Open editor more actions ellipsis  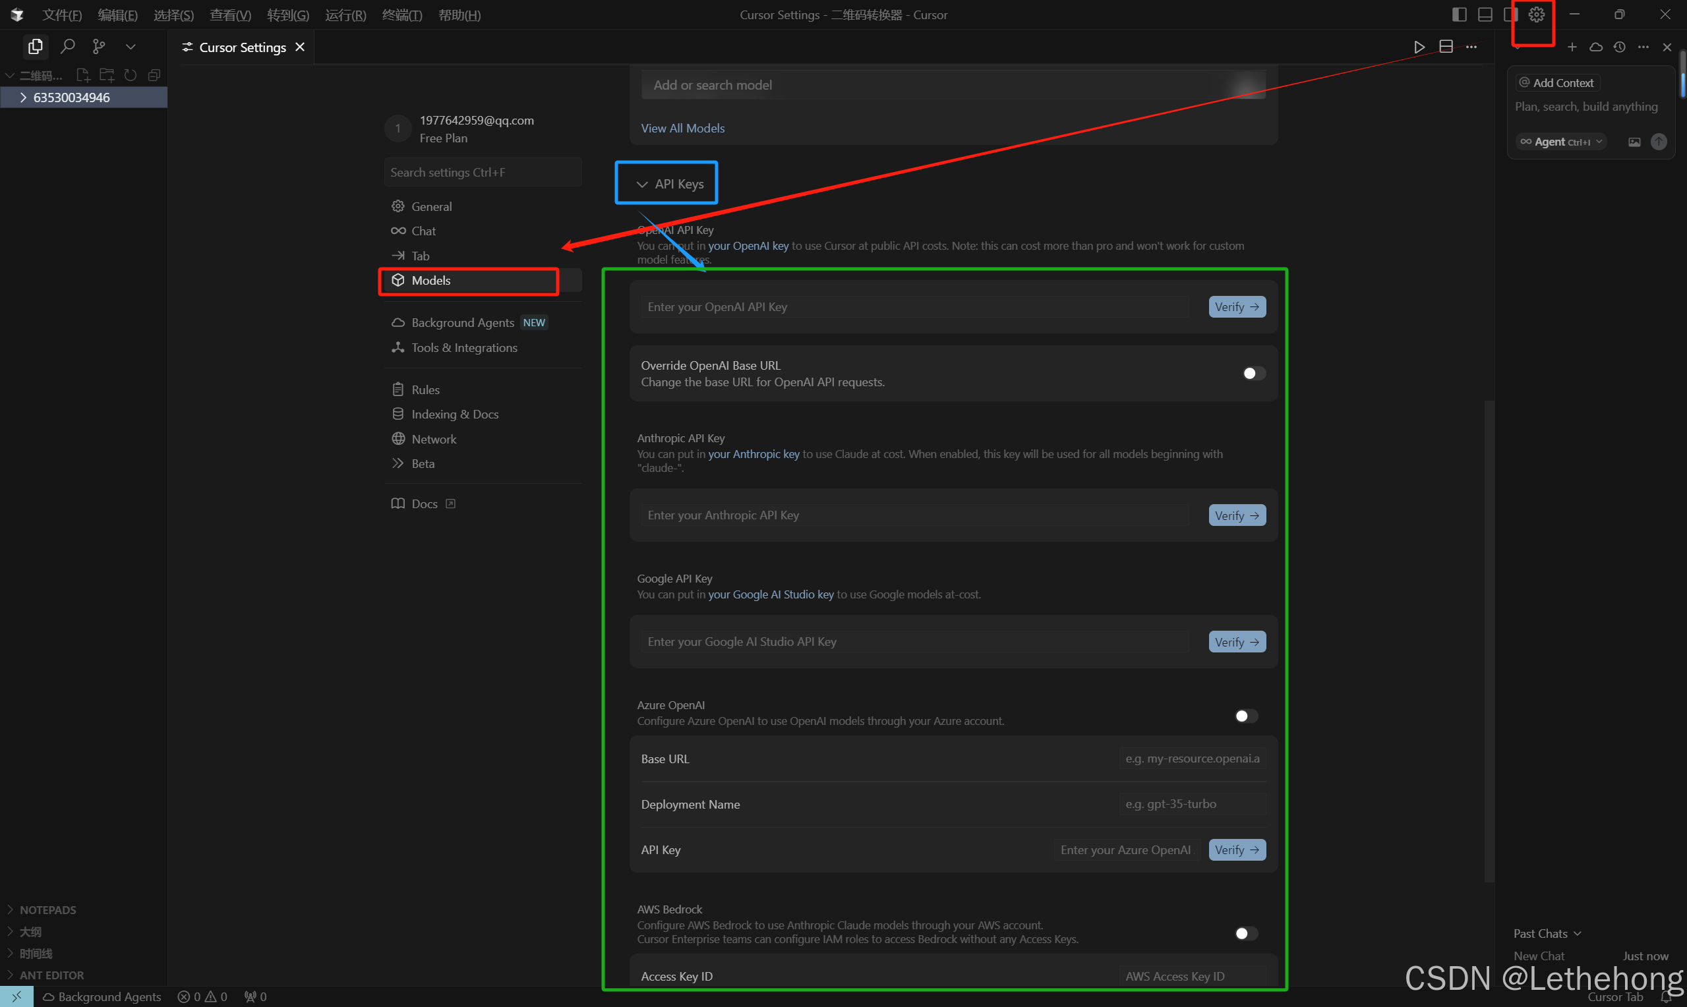[1471, 47]
